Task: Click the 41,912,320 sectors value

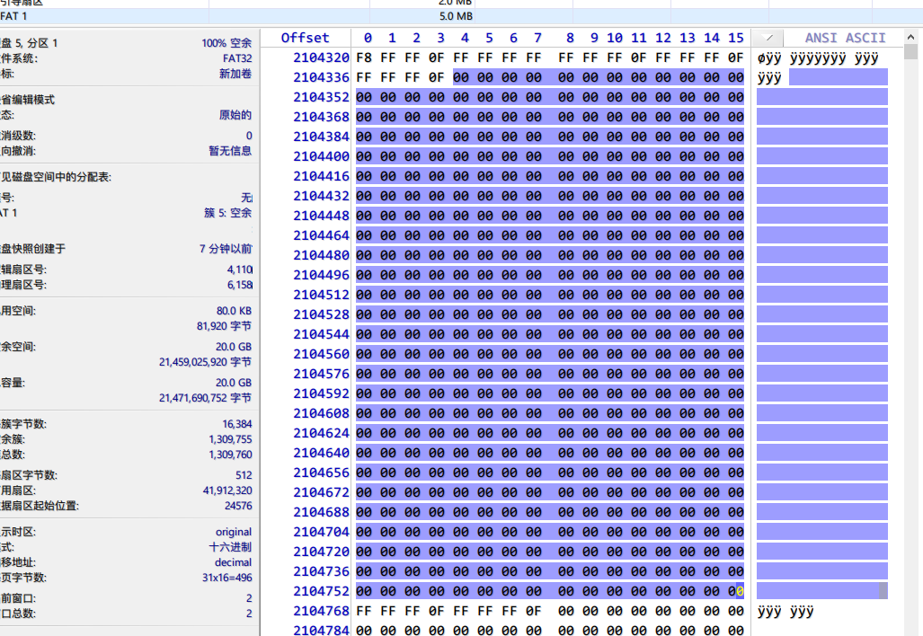Action: [227, 490]
